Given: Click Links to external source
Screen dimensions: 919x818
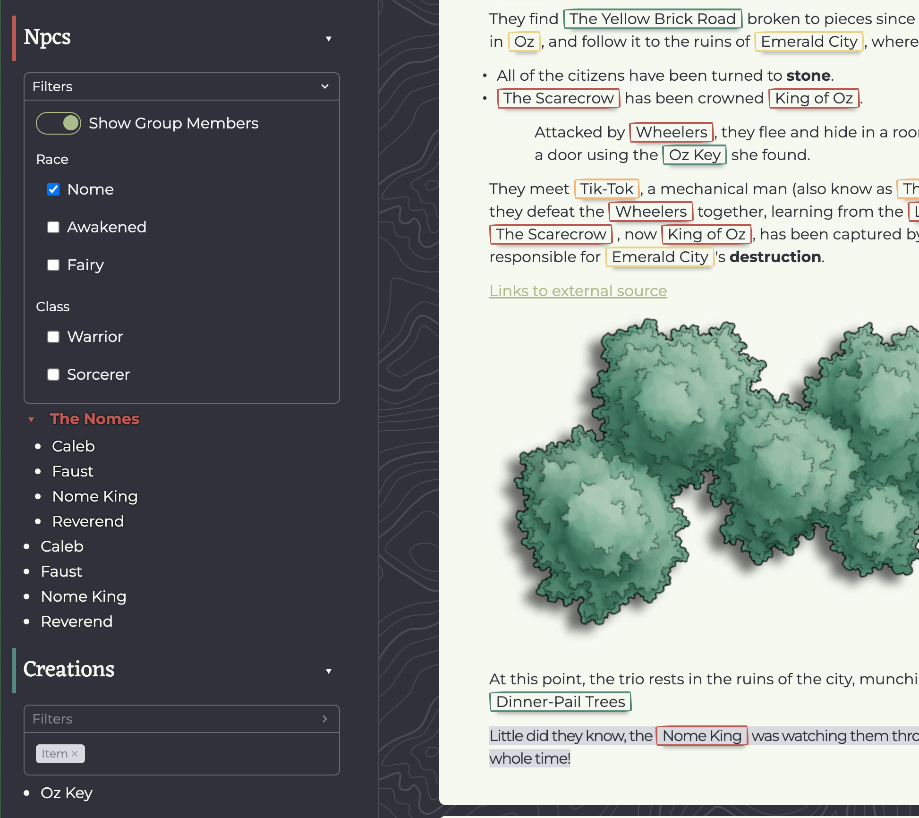Looking at the screenshot, I should pos(578,291).
